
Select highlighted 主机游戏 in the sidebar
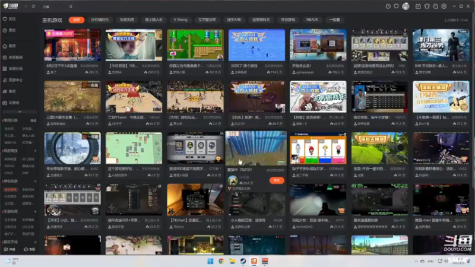[10, 189]
